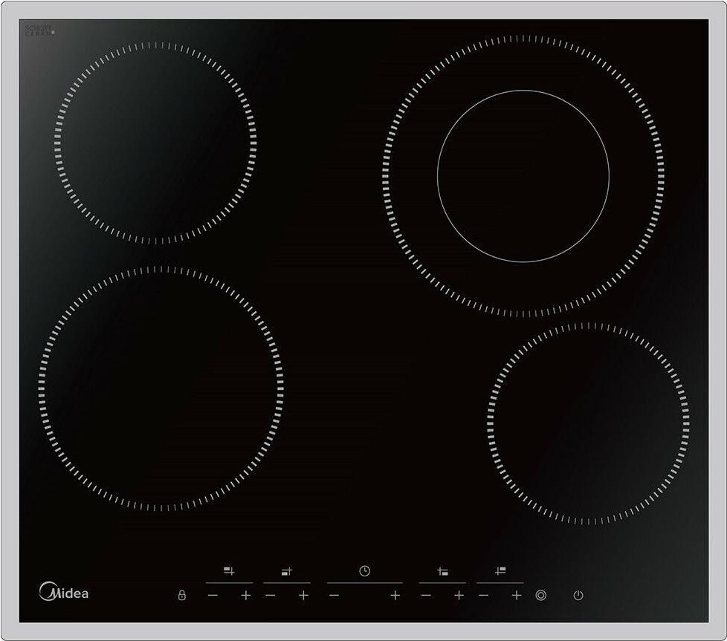Tap the power on/off icon
The height and width of the screenshot is (641, 727).
tap(578, 595)
